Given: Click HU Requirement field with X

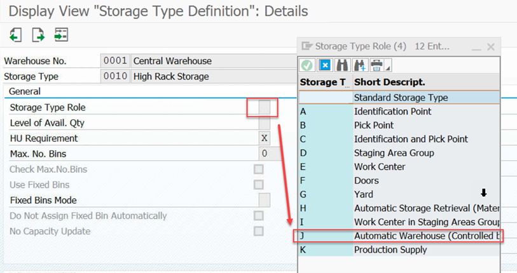Looking at the screenshot, I should click(265, 138).
